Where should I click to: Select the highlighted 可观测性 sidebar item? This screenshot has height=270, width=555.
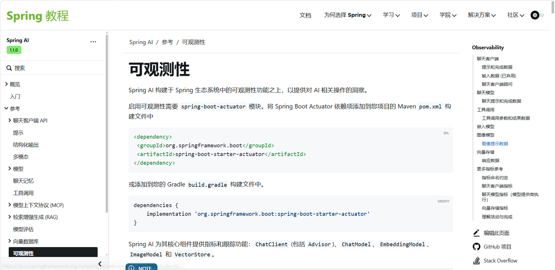[x=53, y=253]
